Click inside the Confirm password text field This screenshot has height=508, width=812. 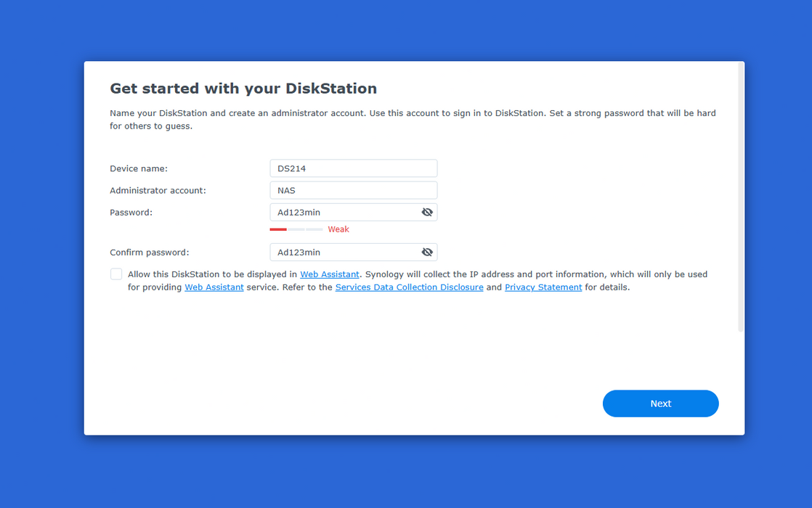click(344, 252)
